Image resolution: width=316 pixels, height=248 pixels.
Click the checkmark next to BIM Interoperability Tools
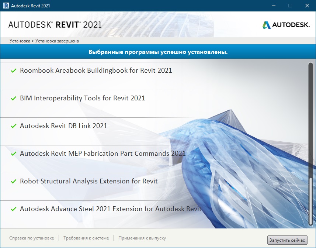pyautogui.click(x=14, y=99)
